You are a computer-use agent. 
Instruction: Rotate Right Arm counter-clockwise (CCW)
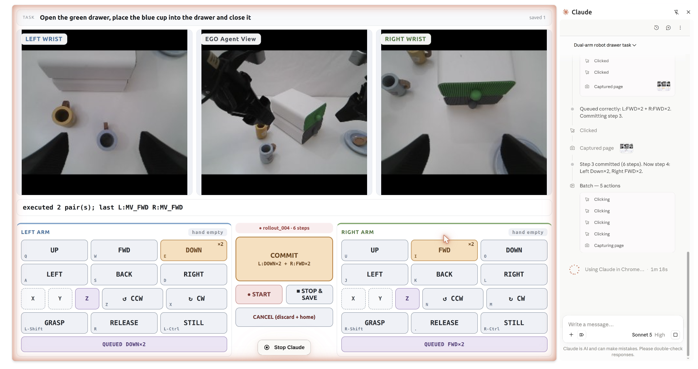pyautogui.click(x=453, y=299)
